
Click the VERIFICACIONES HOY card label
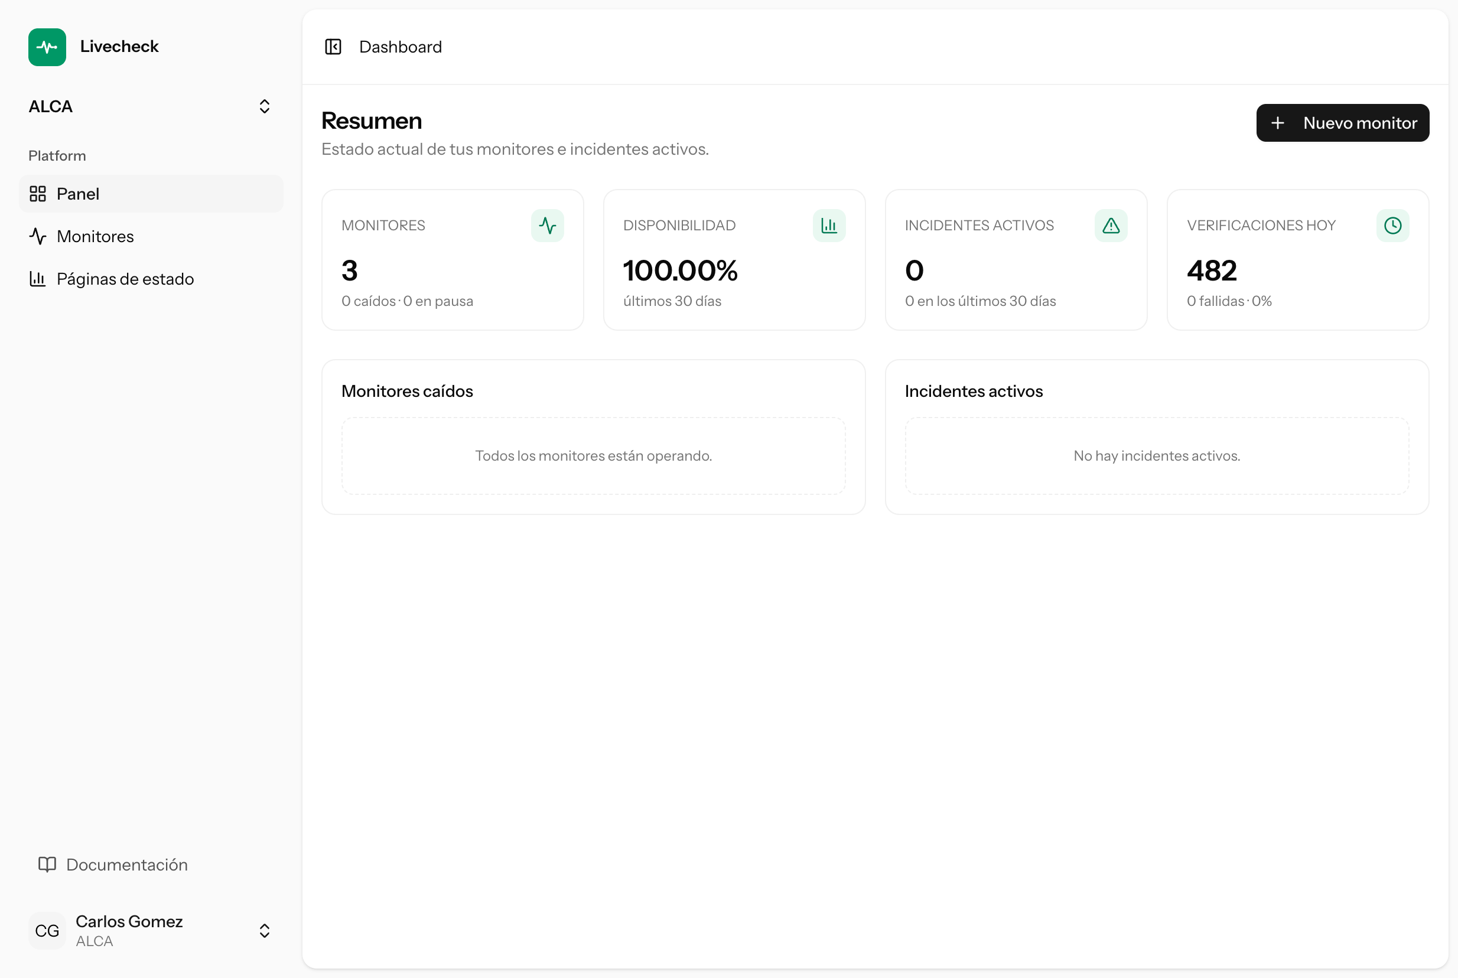coord(1261,225)
